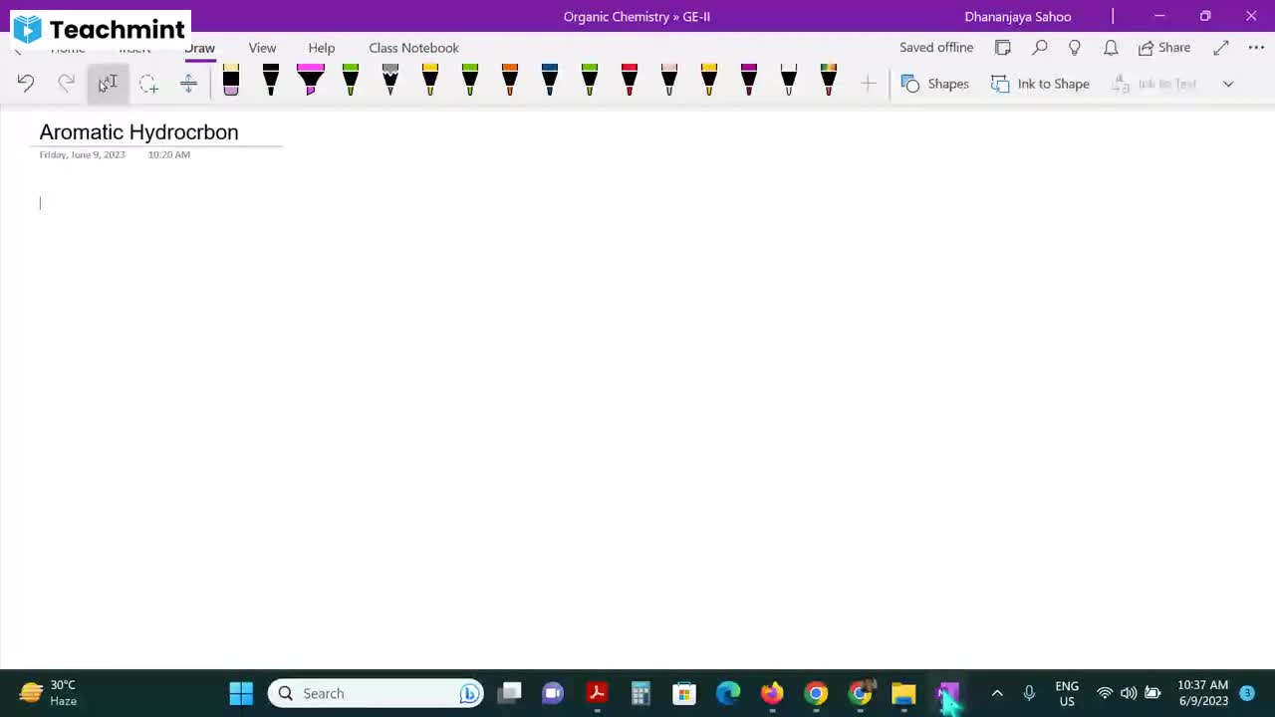
Task: Launch Firefox from the taskbar
Action: pos(772,693)
